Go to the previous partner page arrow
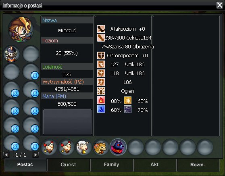This screenshot has height=176, width=225. 6,155
